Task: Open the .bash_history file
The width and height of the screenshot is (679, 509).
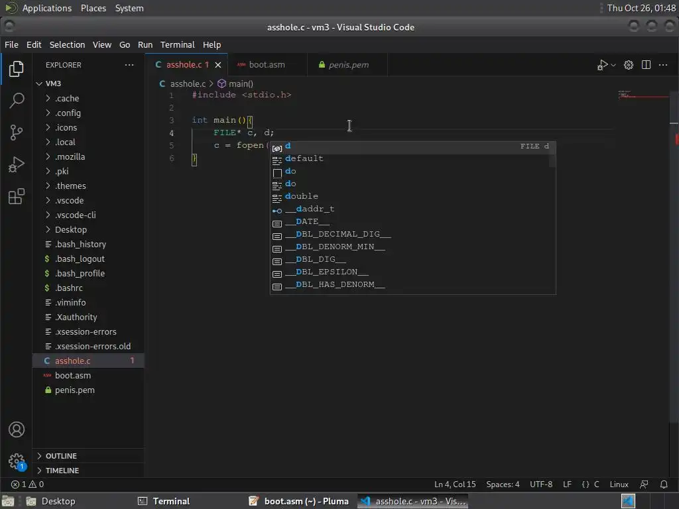Action: click(88, 244)
